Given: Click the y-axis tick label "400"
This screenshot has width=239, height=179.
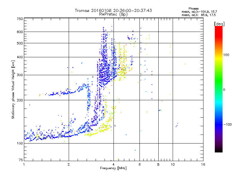Looking at the screenshot, I should pos(20,57).
